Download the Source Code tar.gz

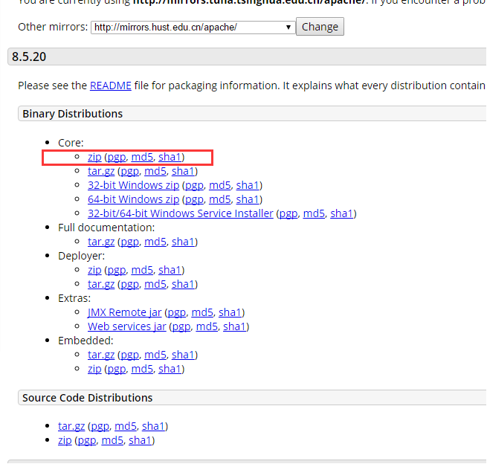click(x=71, y=426)
